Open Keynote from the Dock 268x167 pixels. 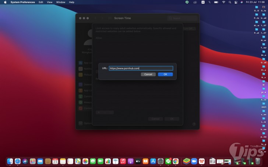click(x=115, y=161)
